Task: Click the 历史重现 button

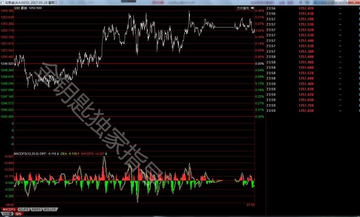Action: (243, 8)
